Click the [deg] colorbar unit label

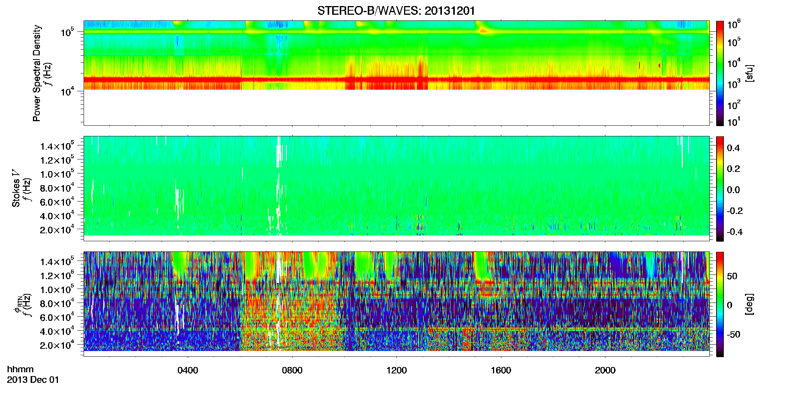[x=749, y=304]
